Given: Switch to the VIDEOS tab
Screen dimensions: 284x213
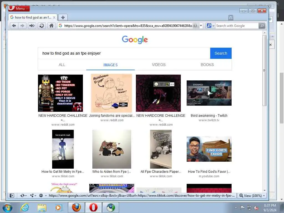Looking at the screenshot, I should tap(159, 65).
